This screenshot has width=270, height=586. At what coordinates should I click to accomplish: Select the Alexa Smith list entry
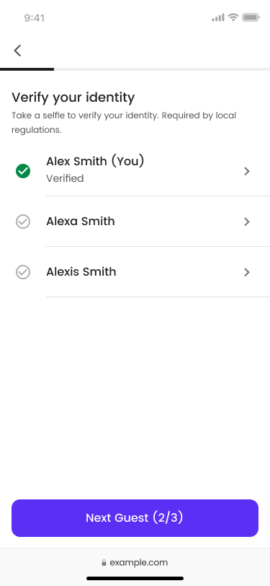pyautogui.click(x=135, y=222)
